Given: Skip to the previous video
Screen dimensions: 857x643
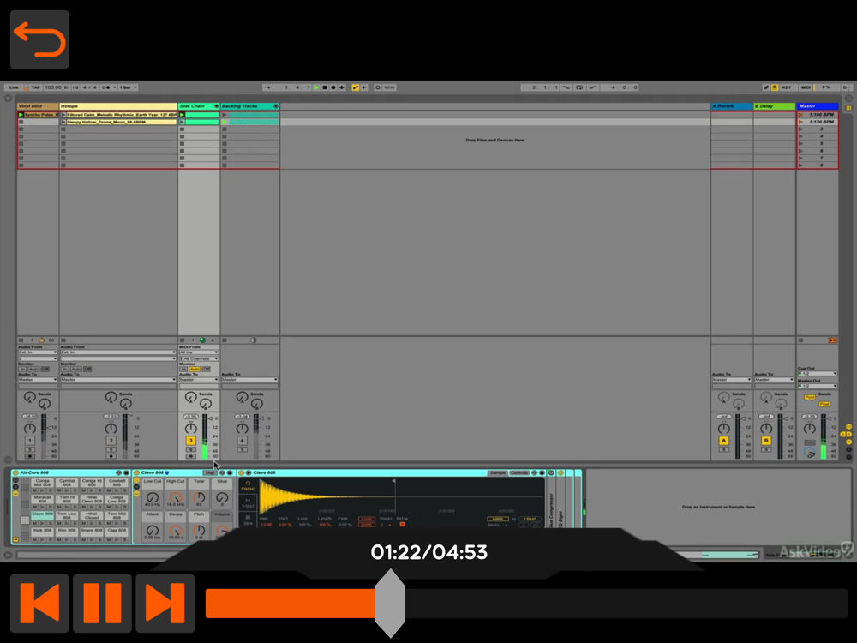Looking at the screenshot, I should coord(39,603).
